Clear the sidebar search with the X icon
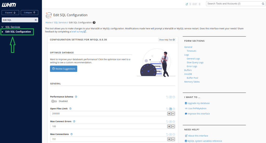266x143 pixels. [36, 20]
